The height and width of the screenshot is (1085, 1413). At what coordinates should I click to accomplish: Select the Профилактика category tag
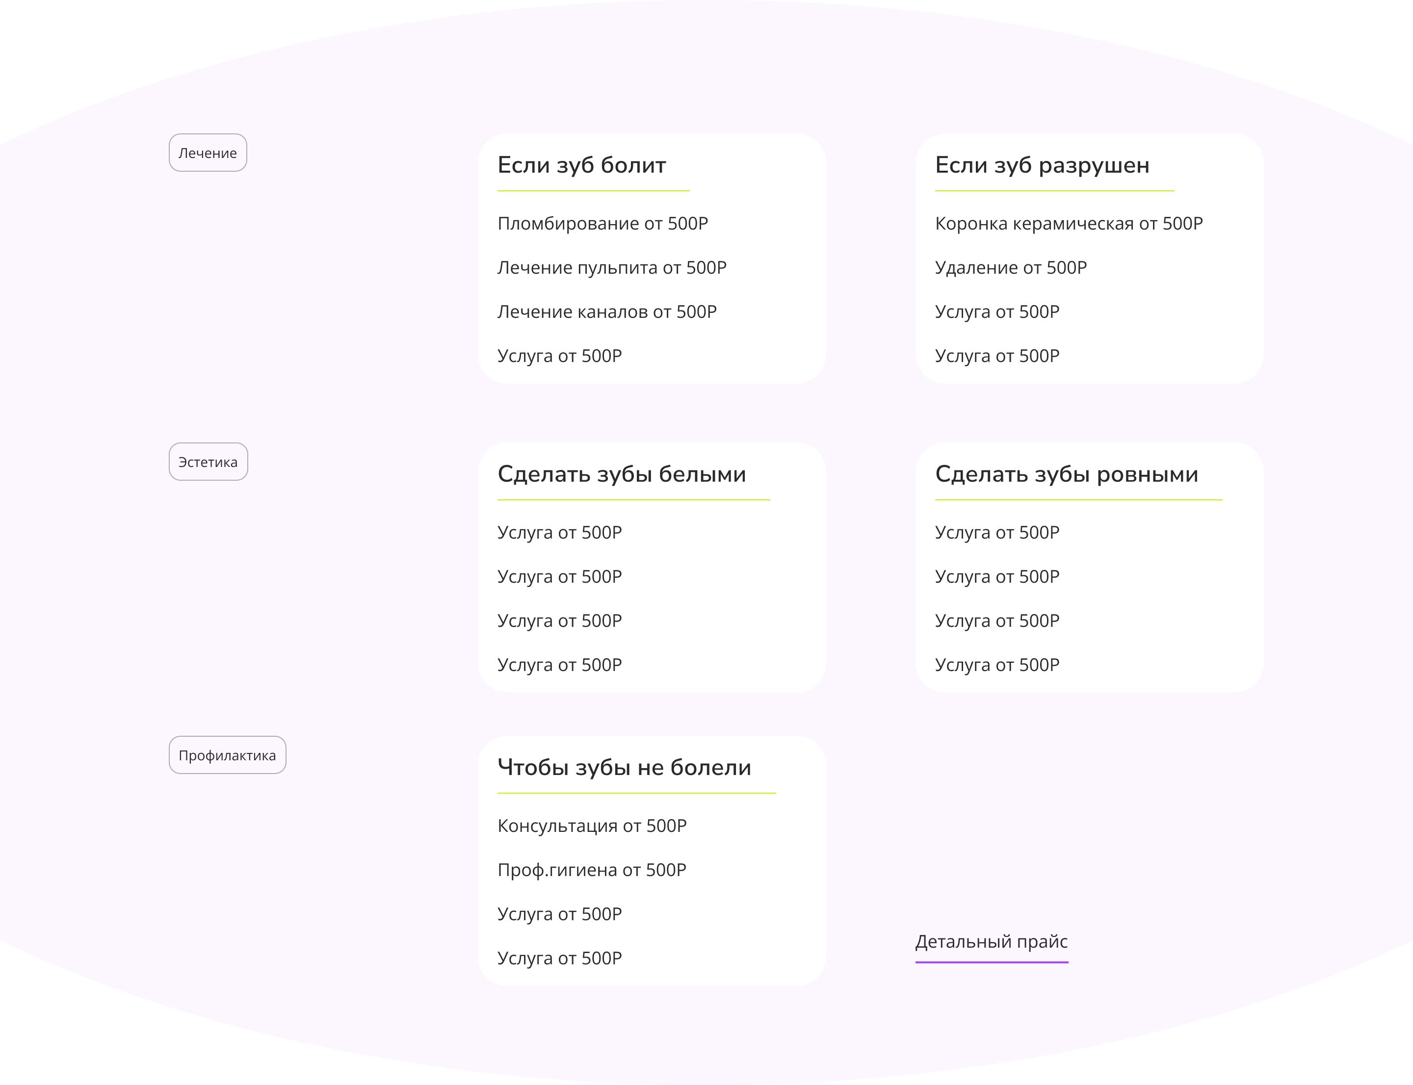(228, 755)
